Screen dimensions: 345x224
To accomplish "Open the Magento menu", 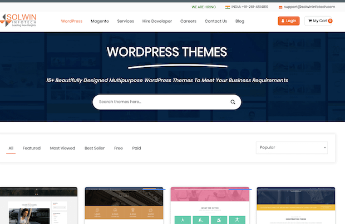I will click(x=100, y=21).
